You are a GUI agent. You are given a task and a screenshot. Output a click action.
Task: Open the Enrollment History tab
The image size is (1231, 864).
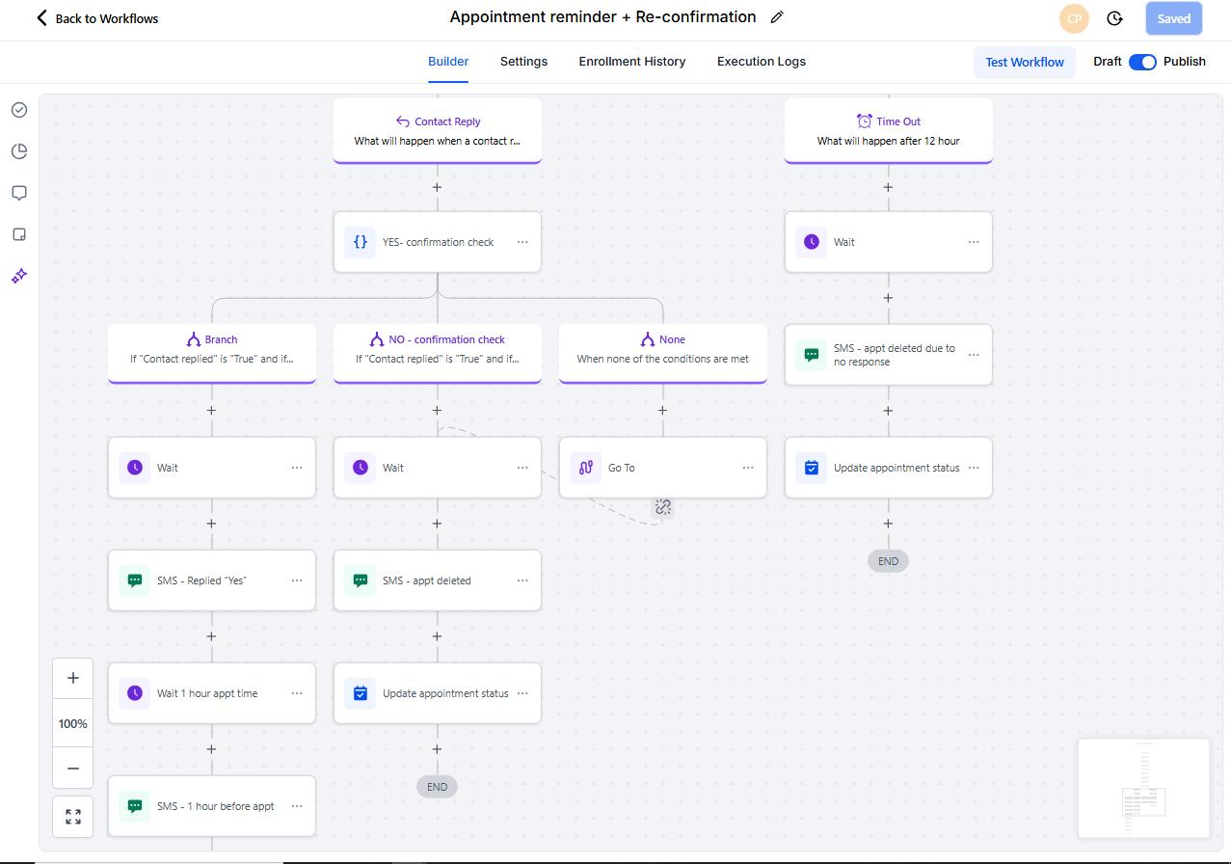click(x=632, y=61)
